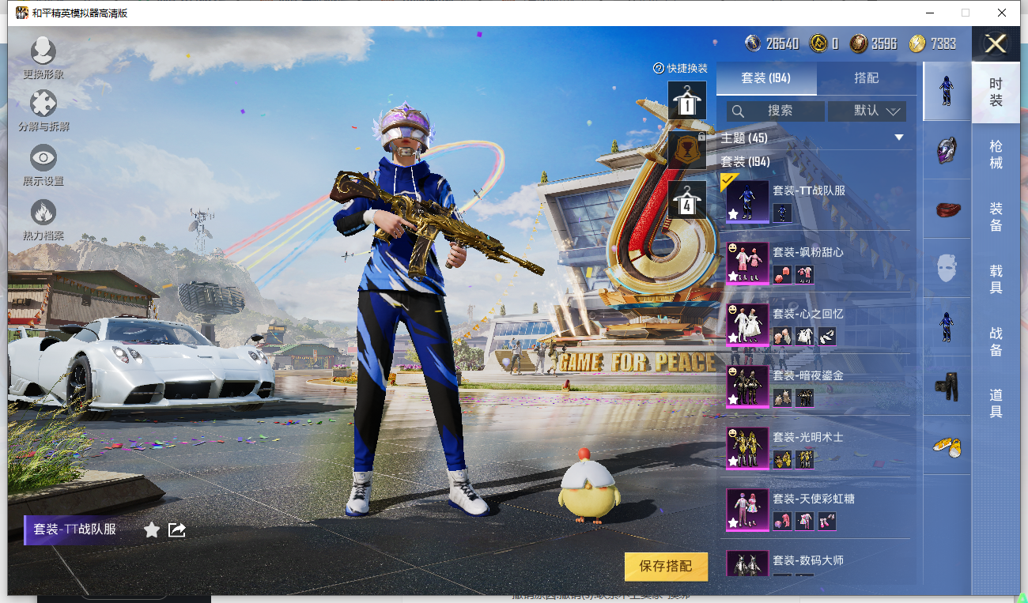Select quick outfit hanger slot 4
1028x603 pixels.
pos(687,201)
